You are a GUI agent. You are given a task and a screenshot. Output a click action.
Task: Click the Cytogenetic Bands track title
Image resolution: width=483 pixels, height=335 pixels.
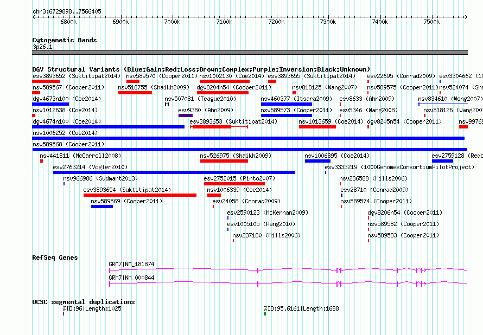[x=65, y=40]
